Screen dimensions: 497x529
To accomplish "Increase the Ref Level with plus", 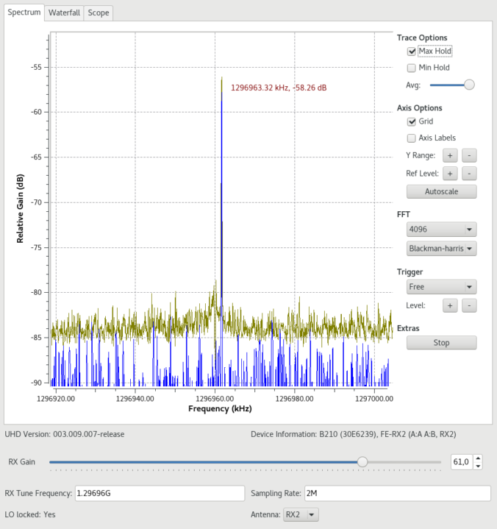I will [x=450, y=174].
